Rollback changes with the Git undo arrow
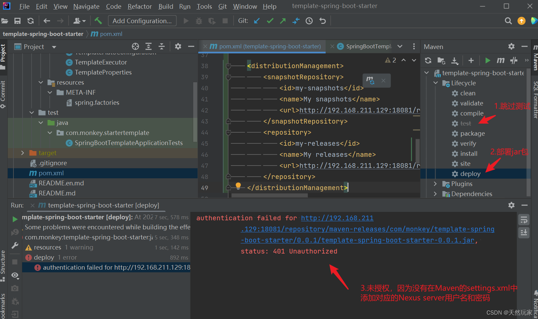 coord(323,21)
